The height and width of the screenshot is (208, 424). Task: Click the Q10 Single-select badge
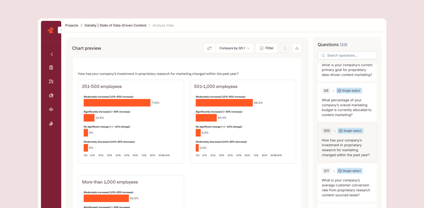coord(351,131)
